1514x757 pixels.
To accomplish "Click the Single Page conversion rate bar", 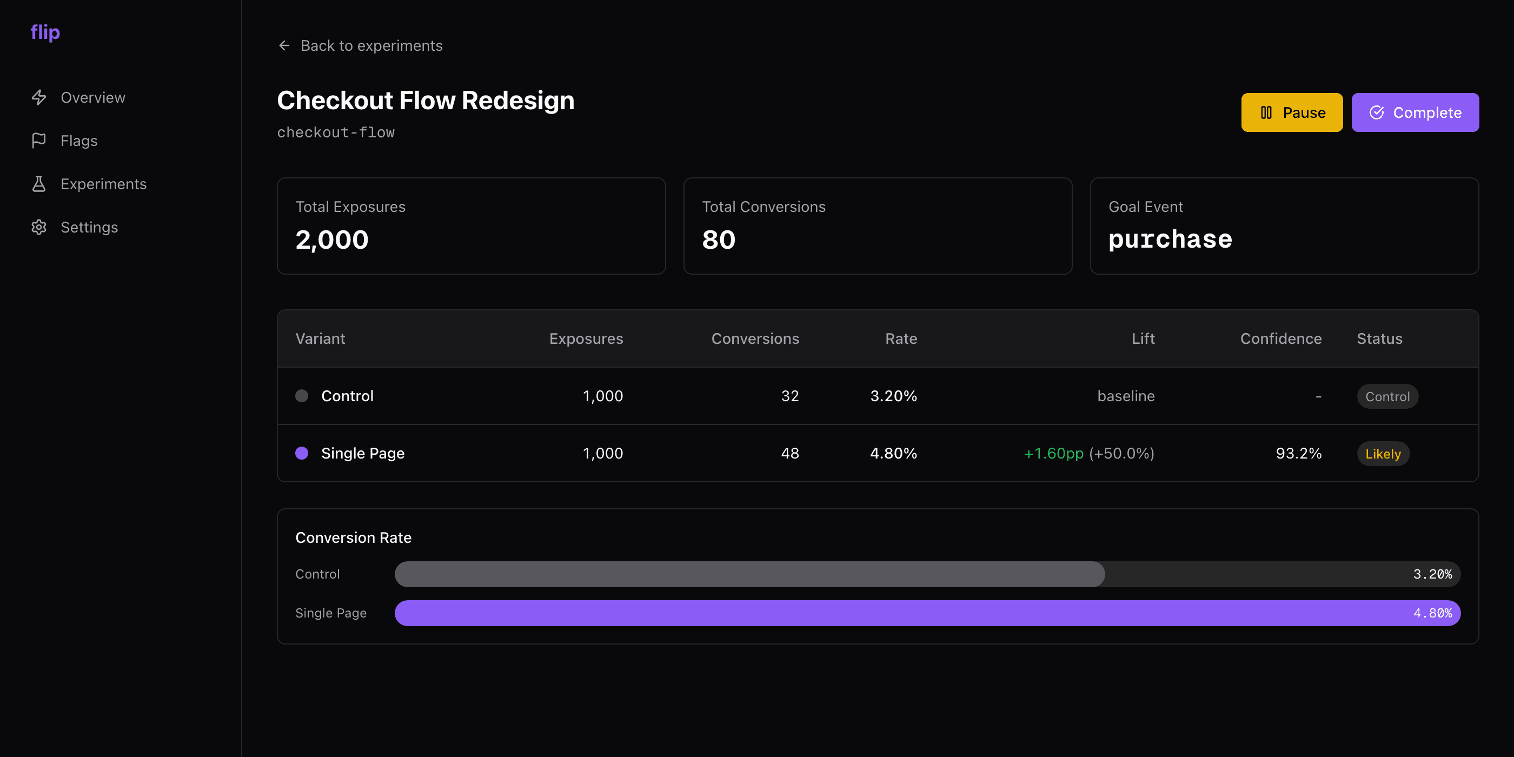I will coord(927,613).
